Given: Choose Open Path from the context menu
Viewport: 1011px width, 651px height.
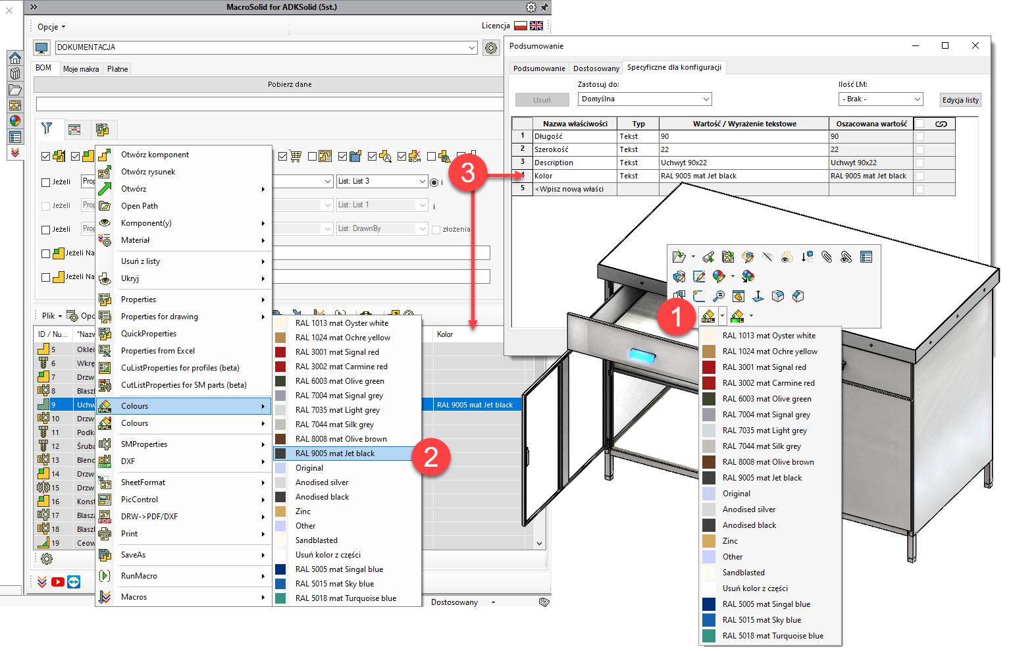Looking at the screenshot, I should [x=140, y=206].
